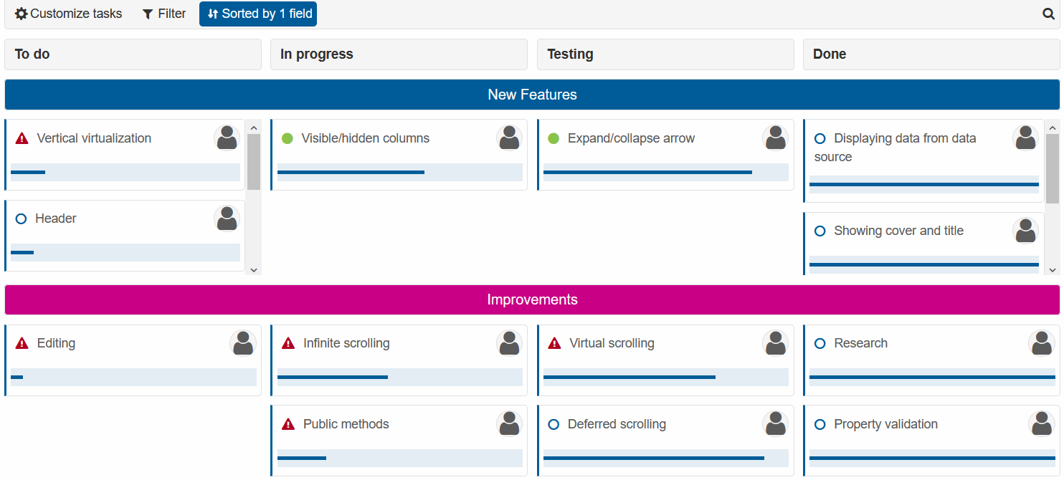Collapse the New Features swimlane header
The image size is (1064, 480).
(x=532, y=95)
